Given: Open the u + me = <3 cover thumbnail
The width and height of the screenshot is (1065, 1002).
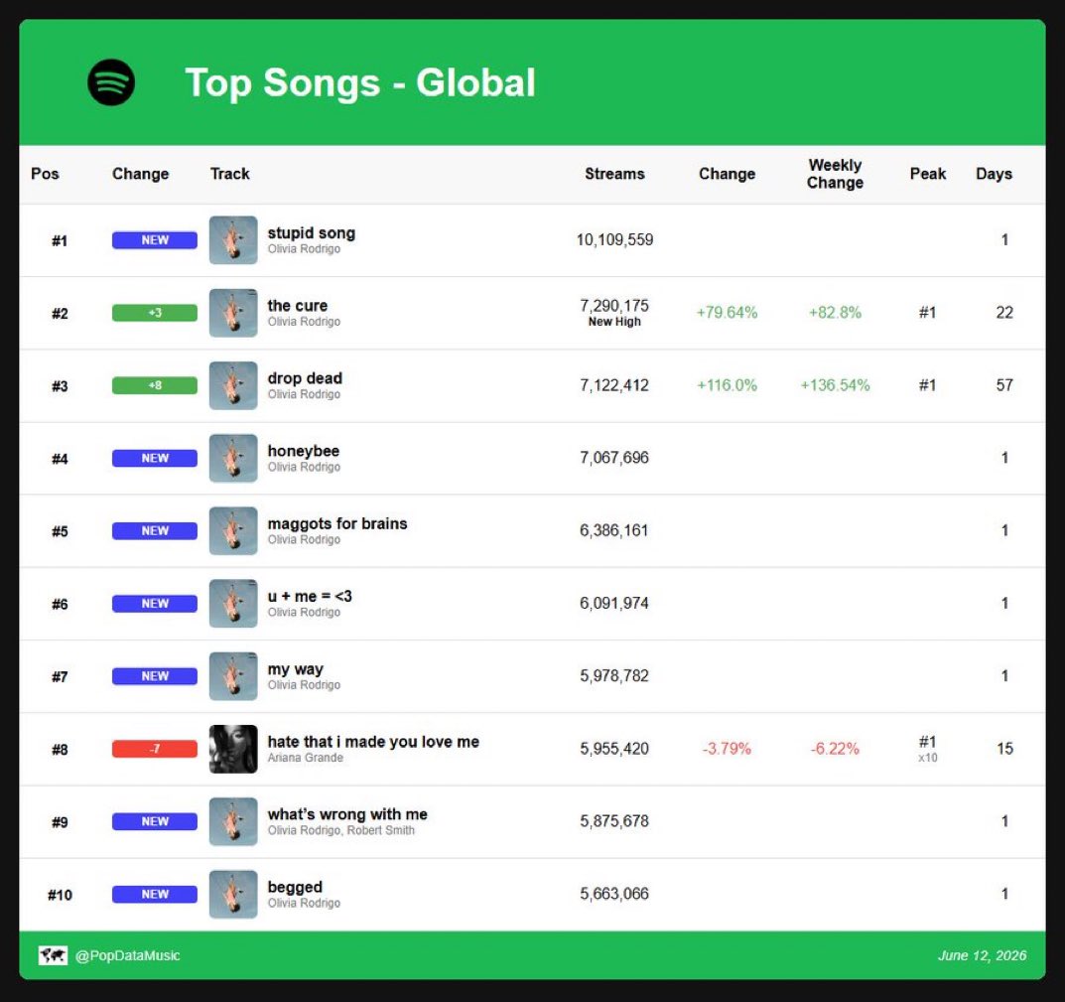Looking at the screenshot, I should (233, 604).
